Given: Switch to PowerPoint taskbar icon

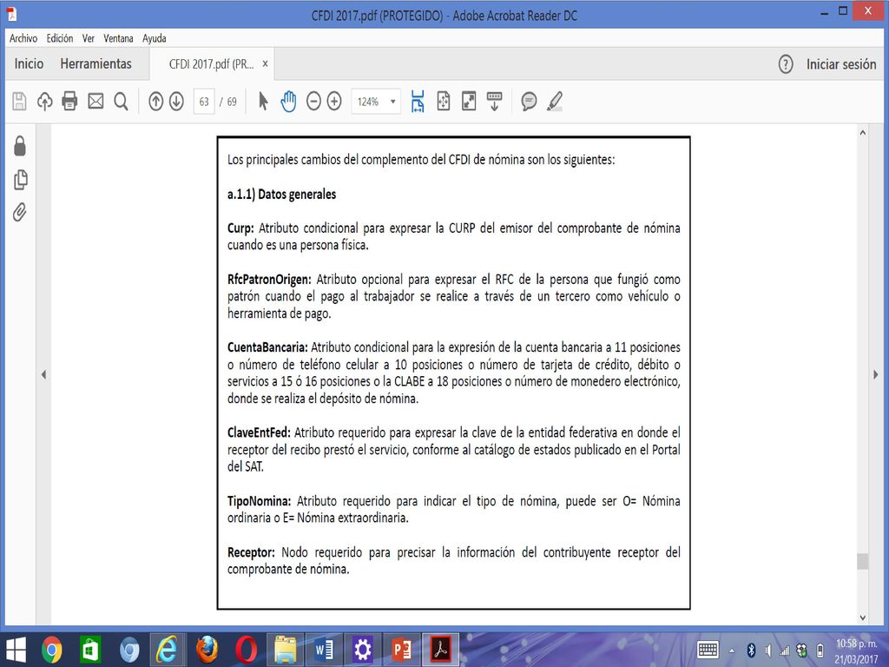Looking at the screenshot, I should [401, 650].
